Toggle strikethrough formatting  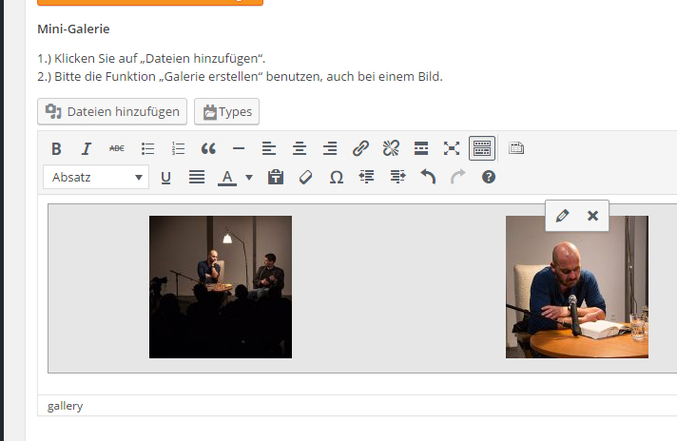pyautogui.click(x=117, y=148)
